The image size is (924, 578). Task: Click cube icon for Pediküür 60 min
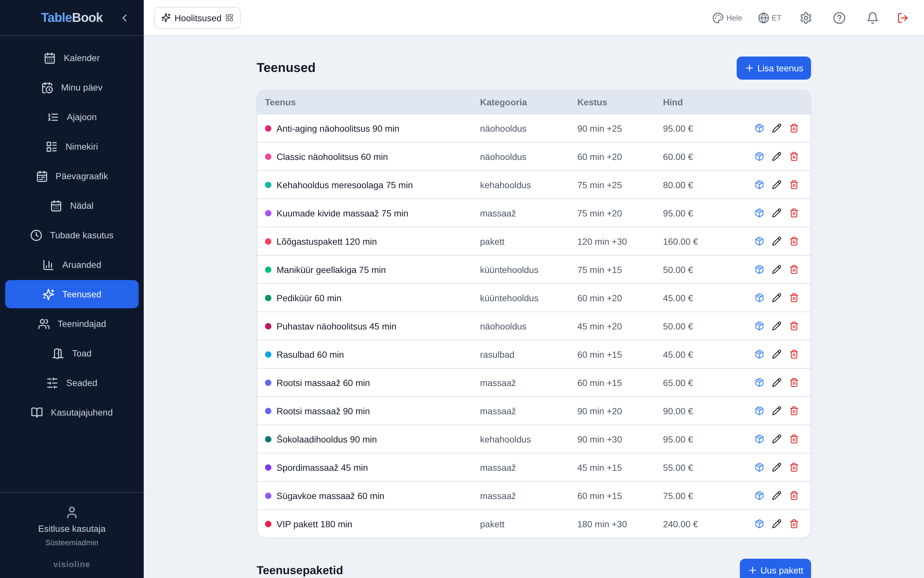pyautogui.click(x=759, y=298)
